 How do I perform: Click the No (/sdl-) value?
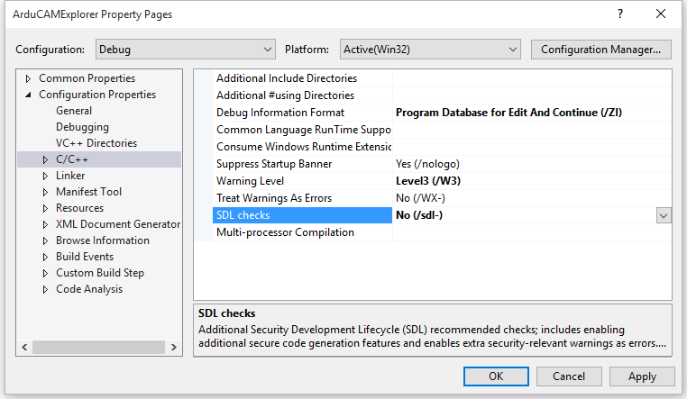click(419, 215)
